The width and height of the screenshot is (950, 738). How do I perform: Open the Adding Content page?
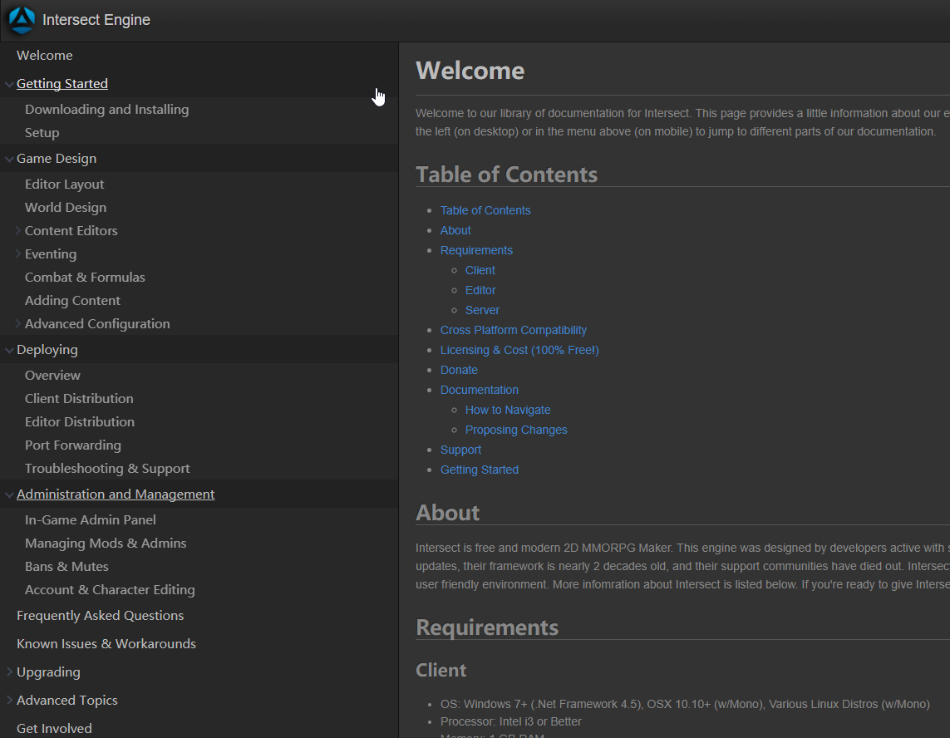72,301
